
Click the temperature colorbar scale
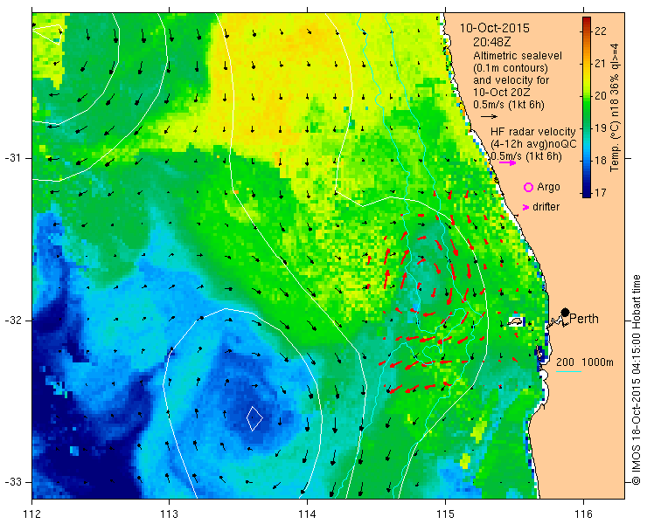(x=587, y=107)
